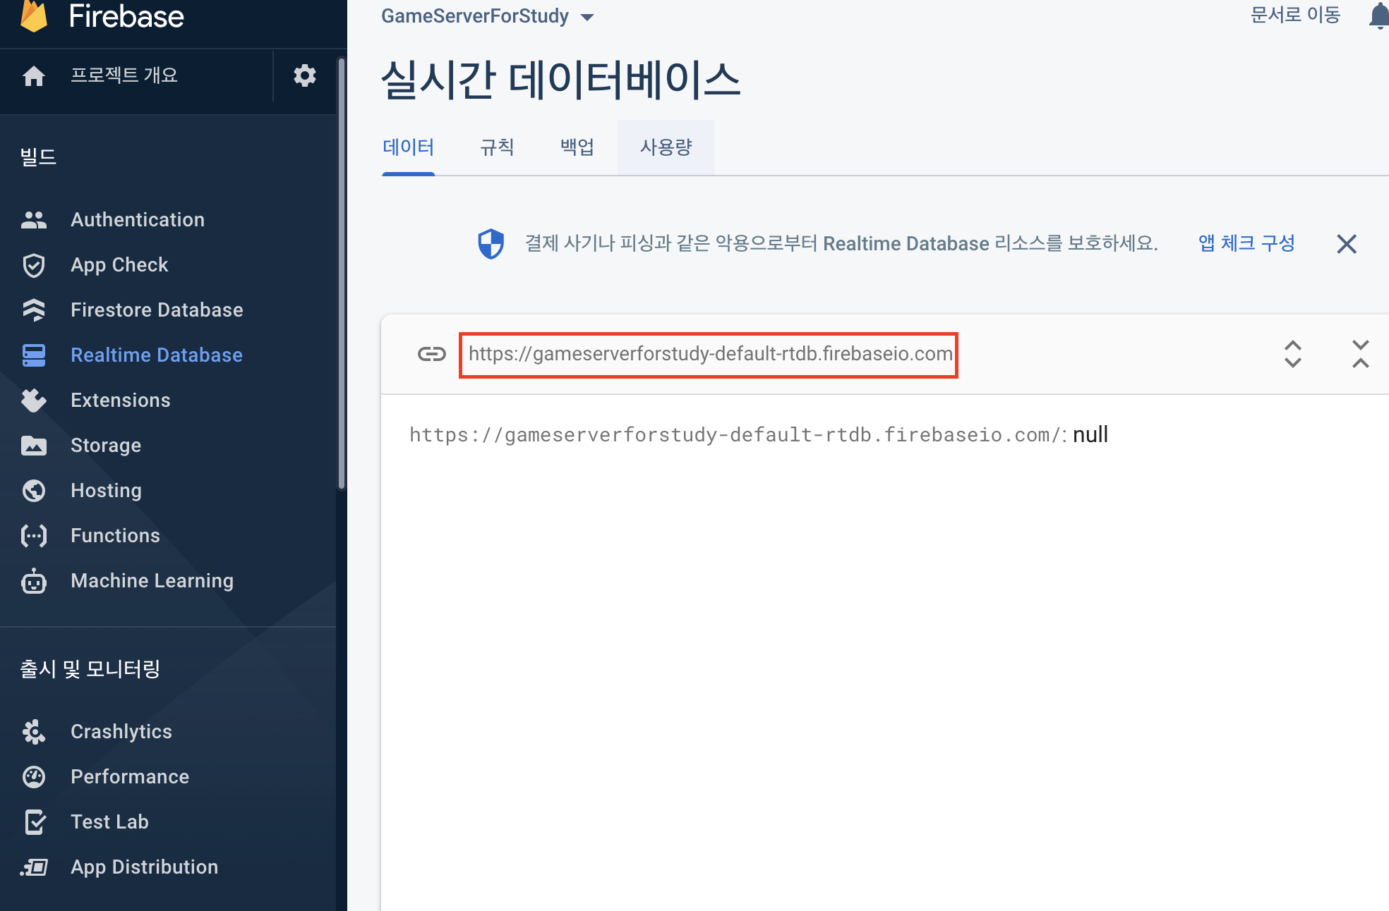Collapse all database nodes
Viewport: 1389px width, 911px height.
coord(1360,354)
